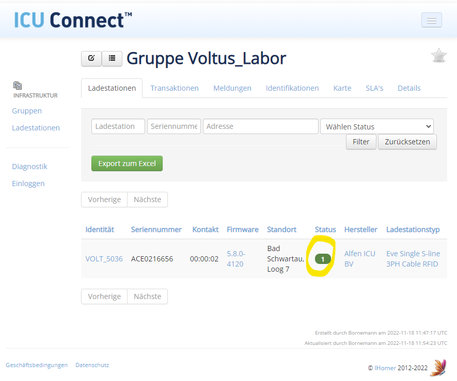Click the ICU Connect logo

click(73, 20)
